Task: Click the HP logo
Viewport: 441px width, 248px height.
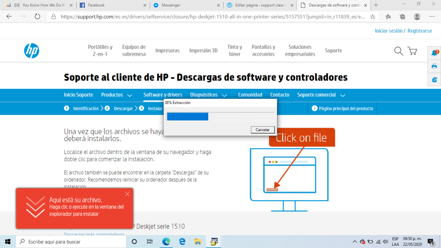Action: (31, 51)
